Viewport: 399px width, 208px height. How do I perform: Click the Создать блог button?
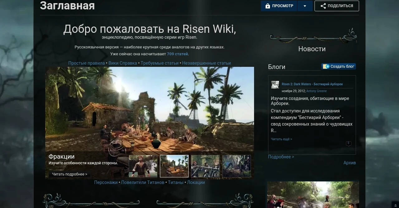click(339, 67)
